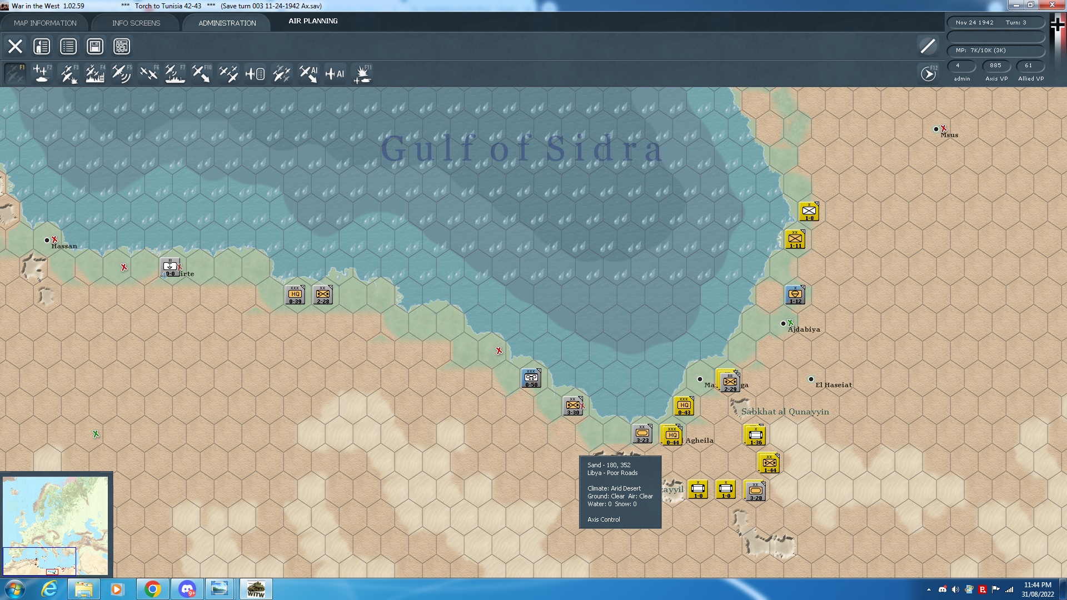Select the blue unit counter 1-12
This screenshot has width=1067, height=600.
click(x=795, y=295)
